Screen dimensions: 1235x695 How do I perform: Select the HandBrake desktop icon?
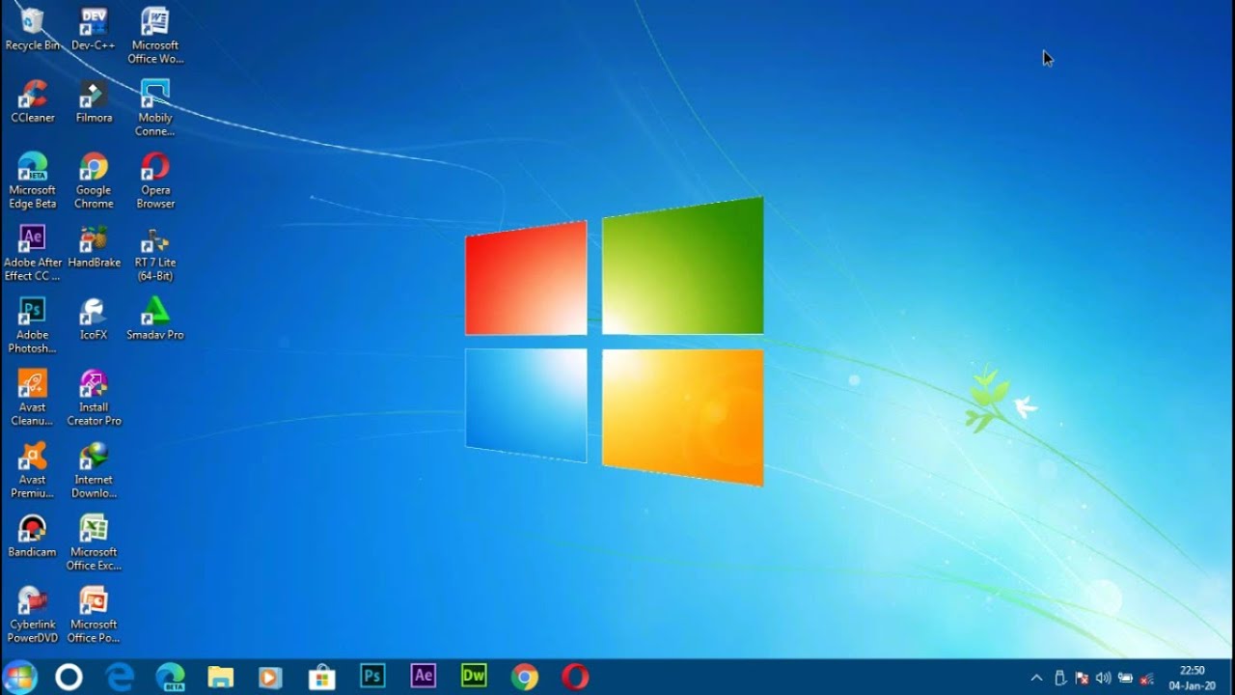pos(94,247)
